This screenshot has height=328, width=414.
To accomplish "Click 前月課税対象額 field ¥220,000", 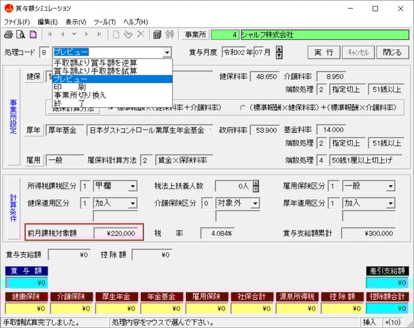I will pyautogui.click(x=116, y=233).
